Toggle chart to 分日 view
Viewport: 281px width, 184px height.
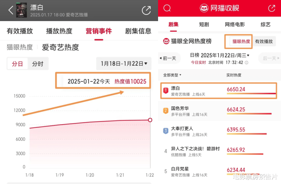18,64
